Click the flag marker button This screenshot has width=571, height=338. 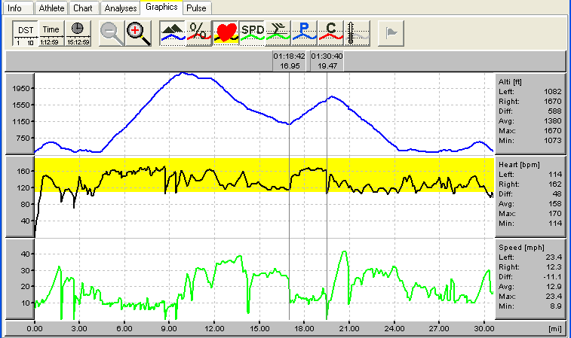click(391, 33)
